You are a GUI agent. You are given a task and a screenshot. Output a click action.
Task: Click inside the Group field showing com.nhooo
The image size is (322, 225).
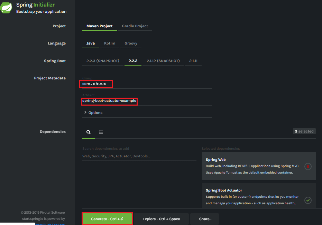[x=96, y=84]
